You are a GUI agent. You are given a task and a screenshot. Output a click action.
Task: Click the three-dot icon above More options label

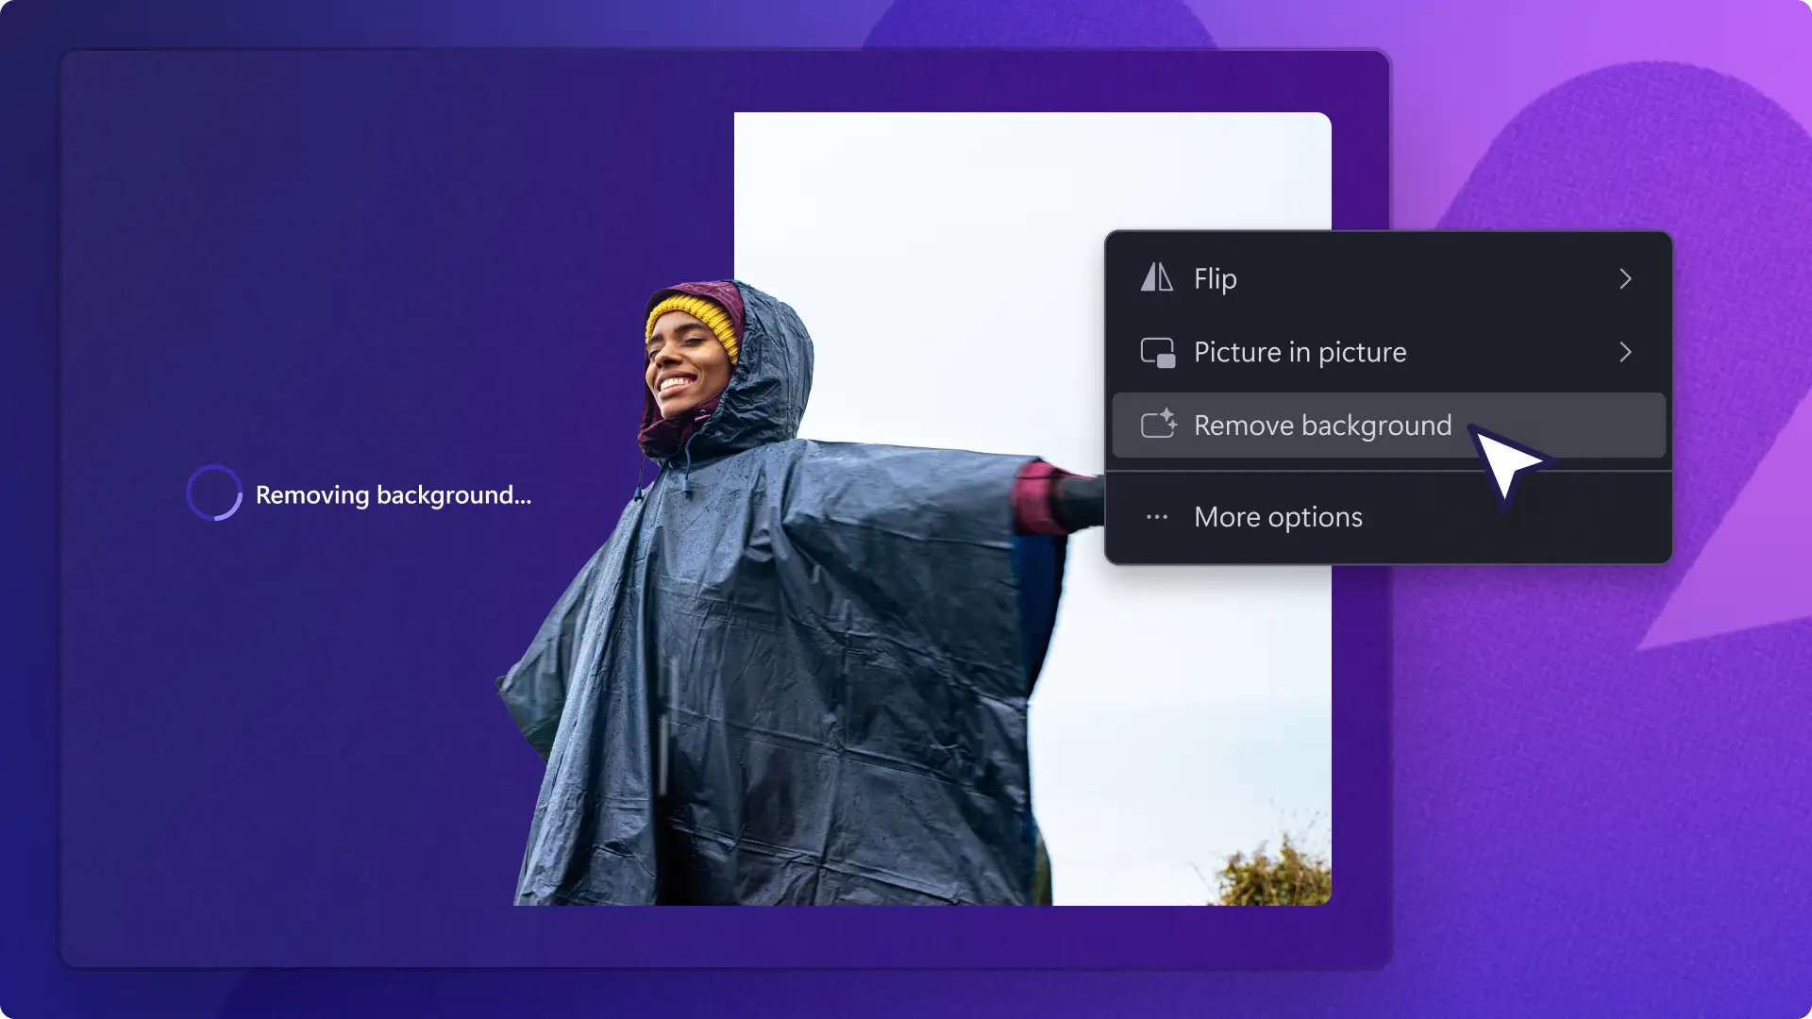click(1155, 516)
